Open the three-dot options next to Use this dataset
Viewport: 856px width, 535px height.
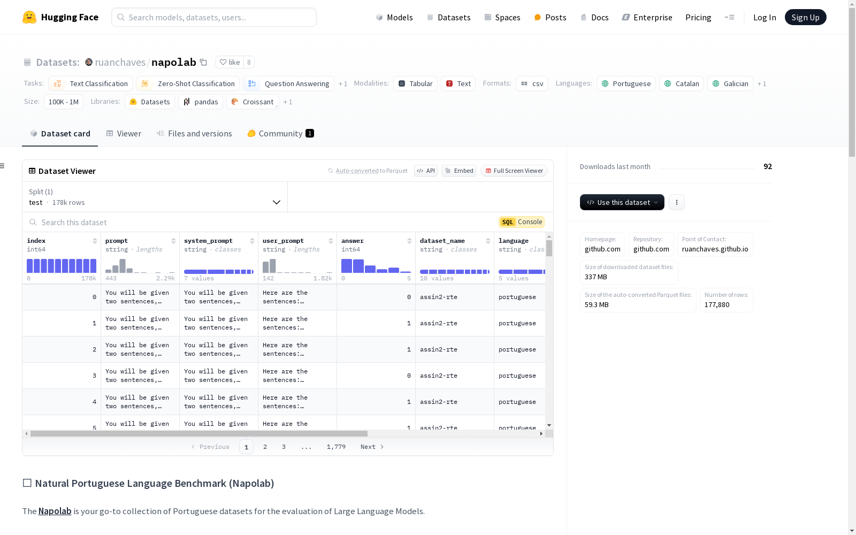[x=677, y=202]
